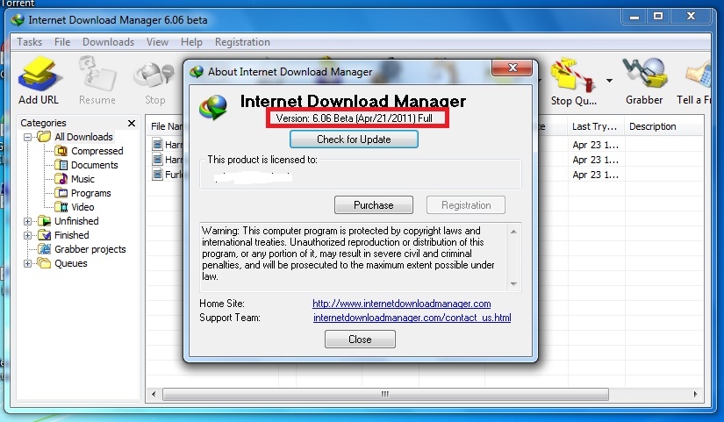
Task: Click the download list scroll left arrow
Action: (x=154, y=394)
